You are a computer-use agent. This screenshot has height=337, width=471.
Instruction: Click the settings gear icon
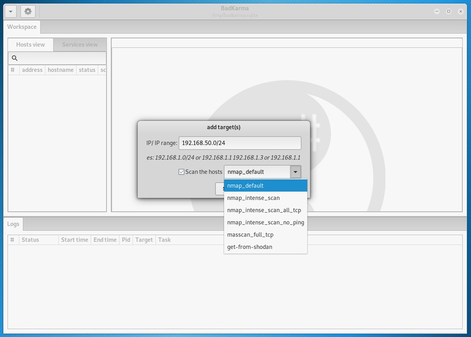[x=27, y=11]
